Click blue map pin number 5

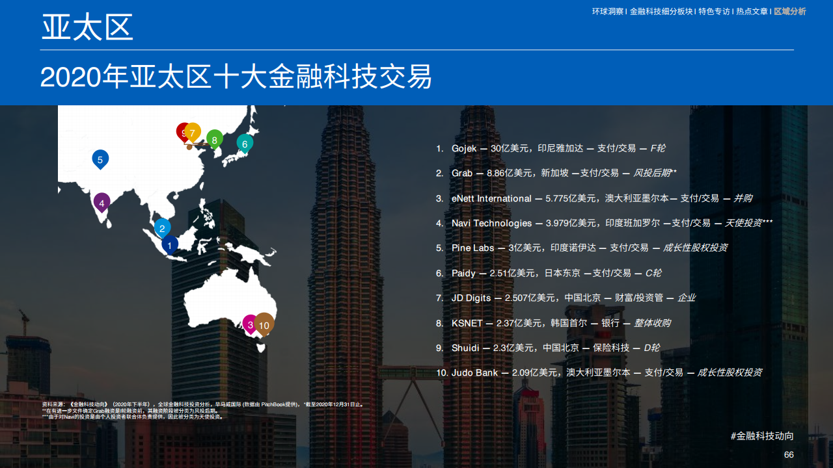click(100, 159)
